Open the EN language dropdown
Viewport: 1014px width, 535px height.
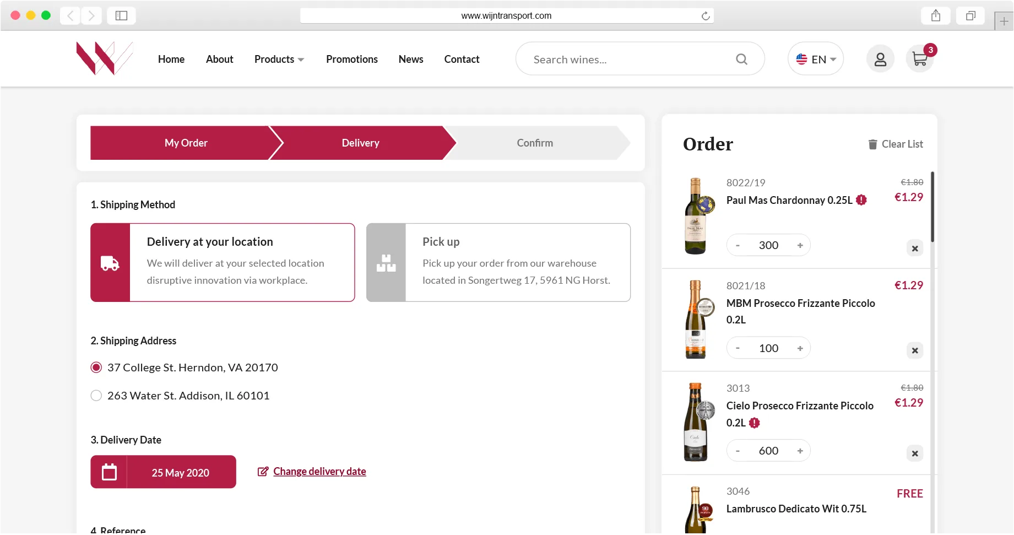click(x=816, y=59)
